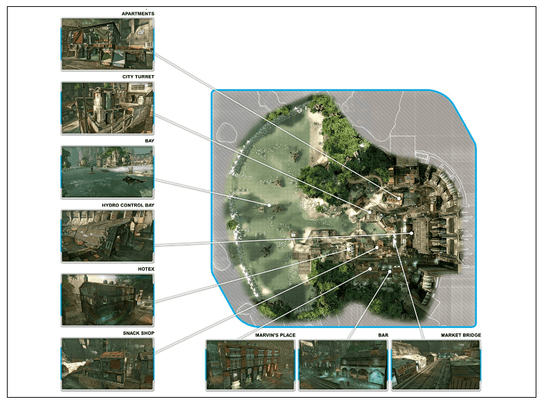Click the APARTMENTS label

[x=138, y=14]
